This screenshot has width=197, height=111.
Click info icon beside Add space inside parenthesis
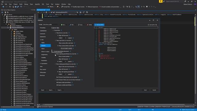click(72, 83)
